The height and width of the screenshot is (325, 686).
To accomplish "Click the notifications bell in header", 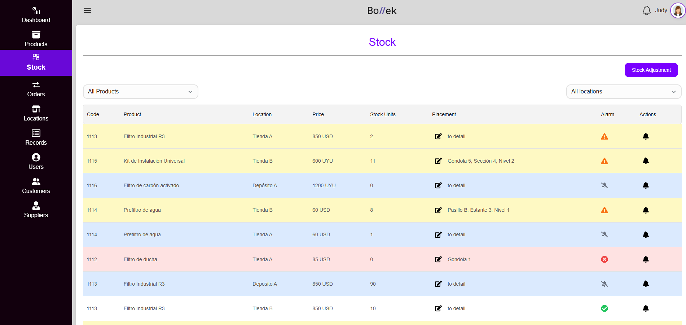I will point(646,10).
